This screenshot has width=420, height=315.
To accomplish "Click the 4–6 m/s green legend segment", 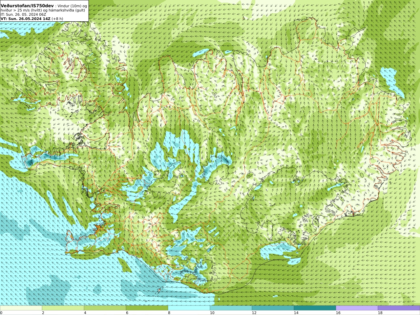I will pyautogui.click(x=105, y=308).
